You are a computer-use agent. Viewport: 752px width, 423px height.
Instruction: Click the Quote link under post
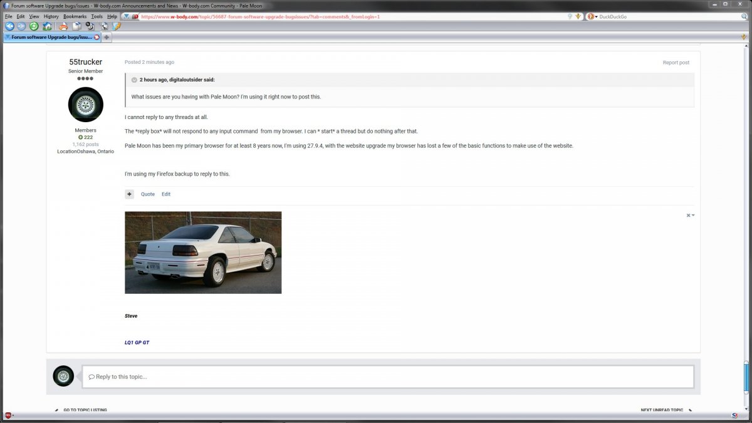point(148,194)
